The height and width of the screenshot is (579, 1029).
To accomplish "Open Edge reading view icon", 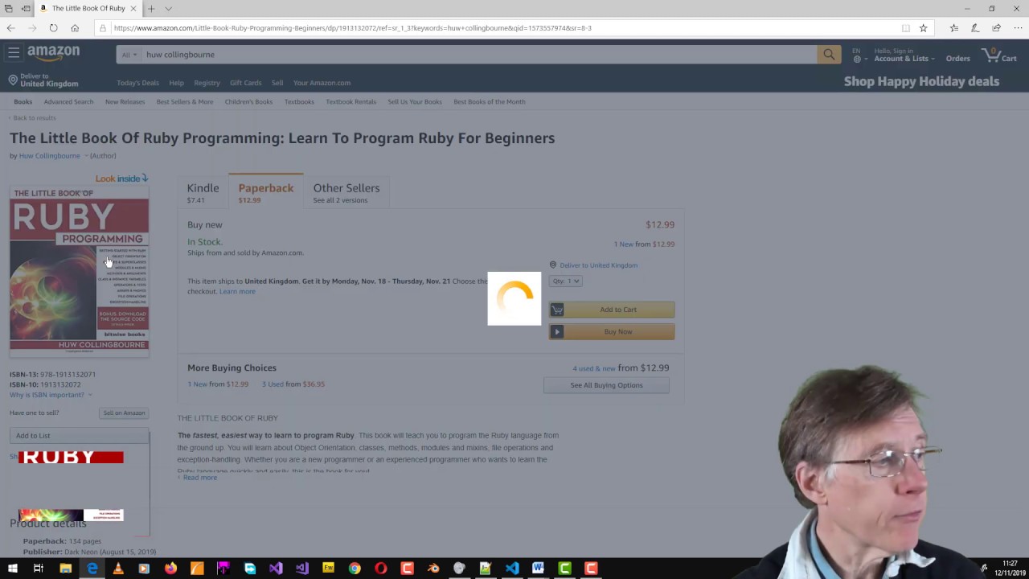I will coord(906,28).
